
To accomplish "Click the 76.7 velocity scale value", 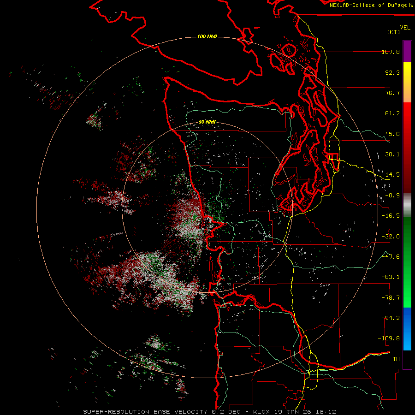I will click(392, 93).
